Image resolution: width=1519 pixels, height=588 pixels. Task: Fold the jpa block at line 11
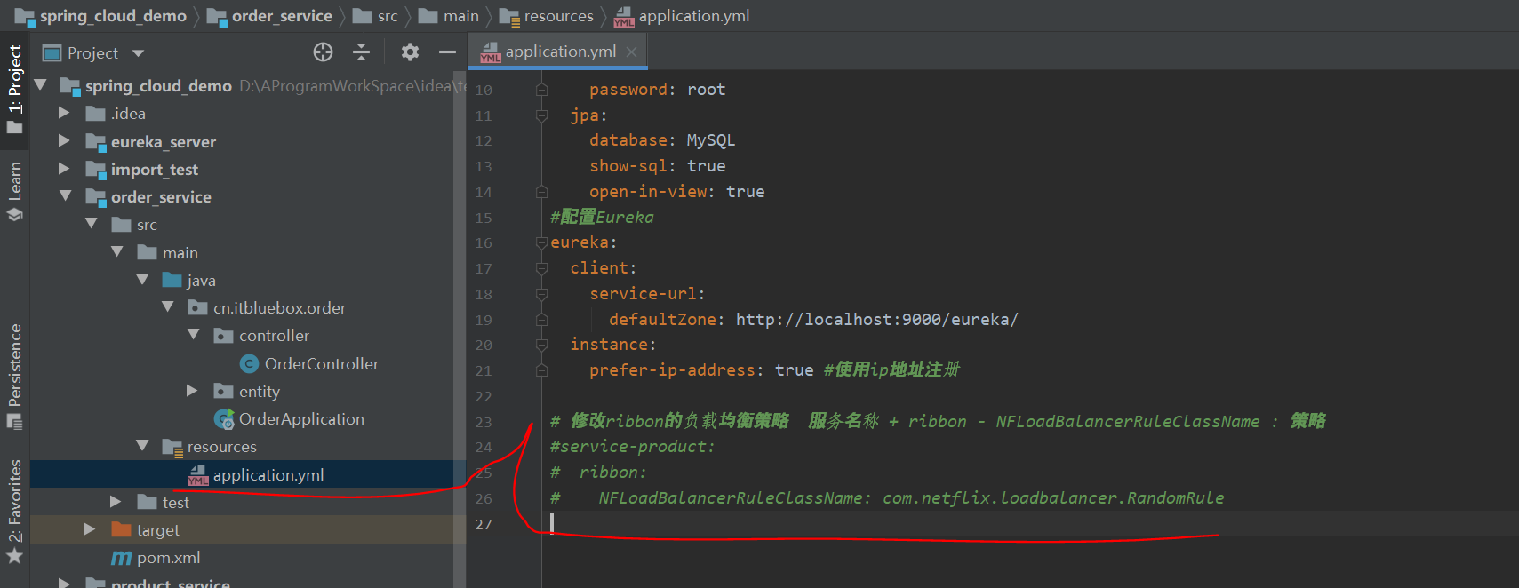click(541, 115)
